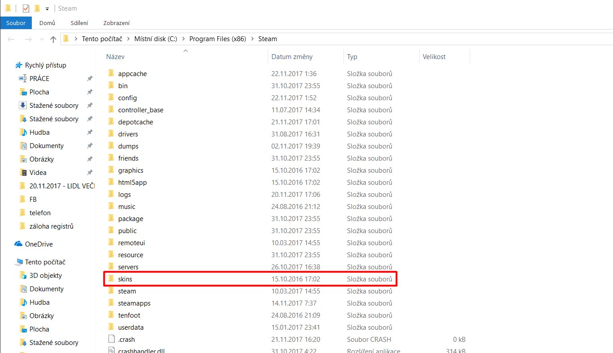Open pinned Obrázky in Quick access
Screen dimensions: 613x353
tap(41, 159)
